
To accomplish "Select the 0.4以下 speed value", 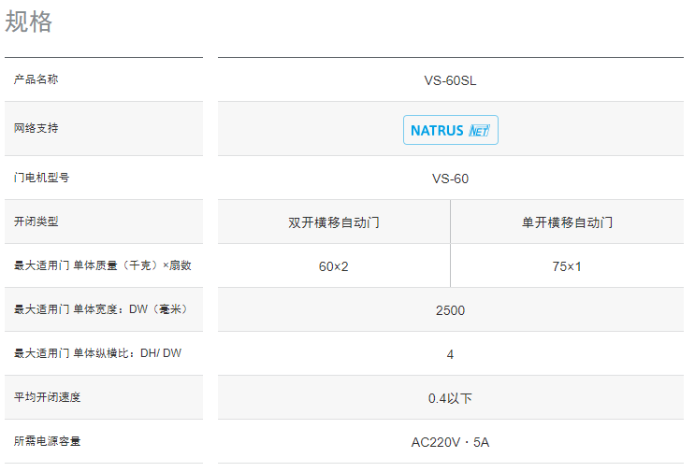I will (450, 398).
